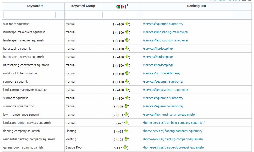The image size is (254, 152).
Task: Select the 'sunrooms squamish' keyword ranked 1
Action: tap(16, 82)
